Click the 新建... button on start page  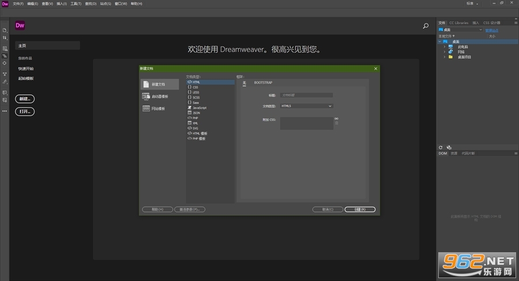25,99
